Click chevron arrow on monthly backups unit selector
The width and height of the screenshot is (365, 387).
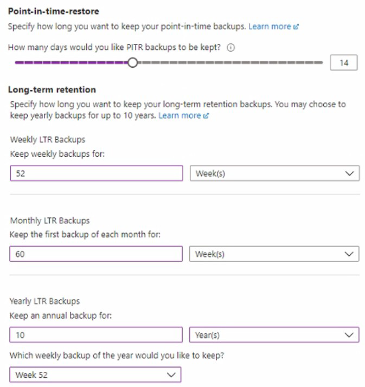pyautogui.click(x=349, y=254)
